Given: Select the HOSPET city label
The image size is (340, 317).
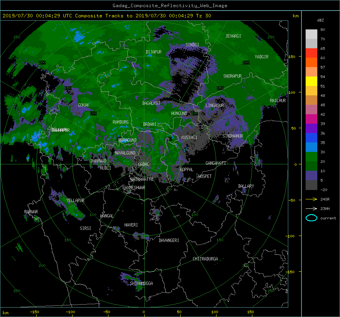Looking at the screenshot, I should pos(205,176).
